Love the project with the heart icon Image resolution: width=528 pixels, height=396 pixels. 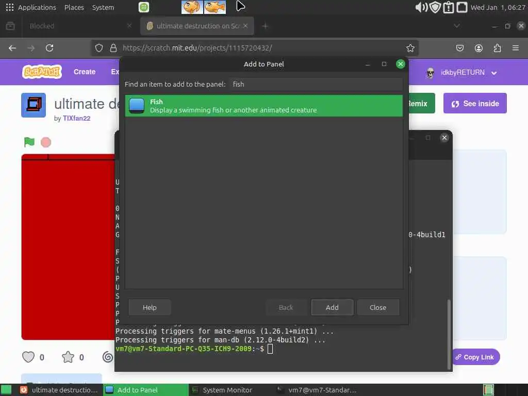click(x=28, y=357)
